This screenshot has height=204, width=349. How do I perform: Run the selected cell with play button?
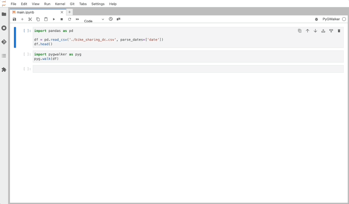point(54,19)
